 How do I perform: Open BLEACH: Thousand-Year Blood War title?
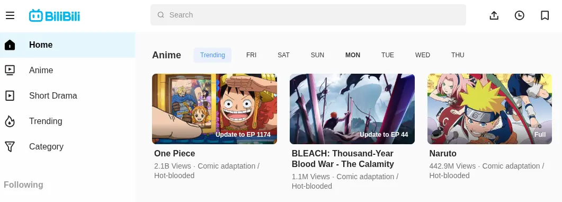(343, 159)
